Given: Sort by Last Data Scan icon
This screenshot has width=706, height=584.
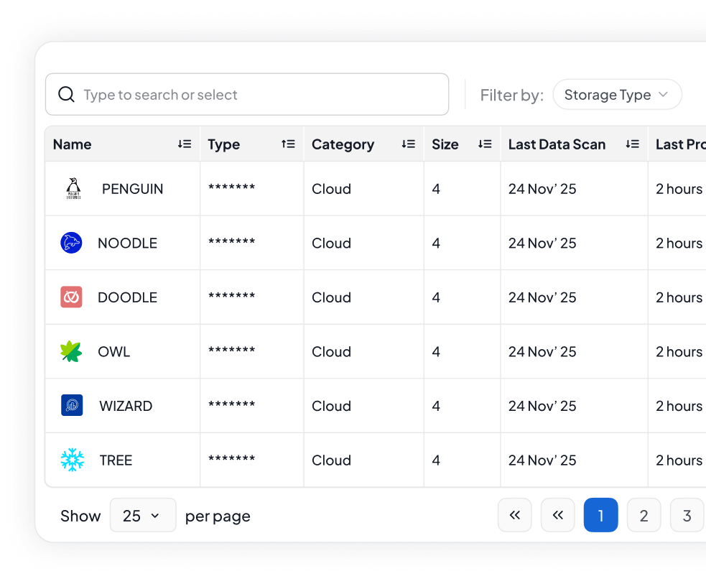Looking at the screenshot, I should pos(633,144).
